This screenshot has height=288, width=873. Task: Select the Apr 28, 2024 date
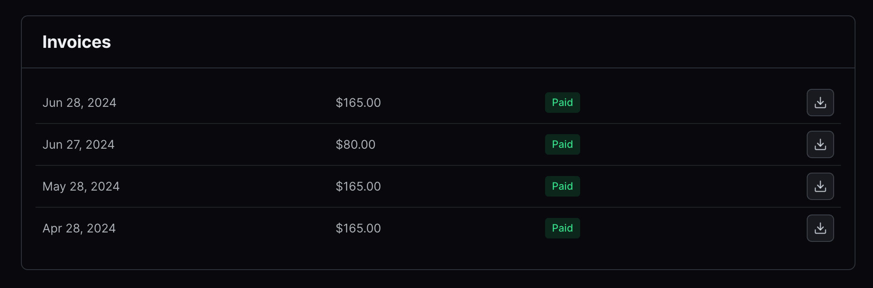click(79, 228)
